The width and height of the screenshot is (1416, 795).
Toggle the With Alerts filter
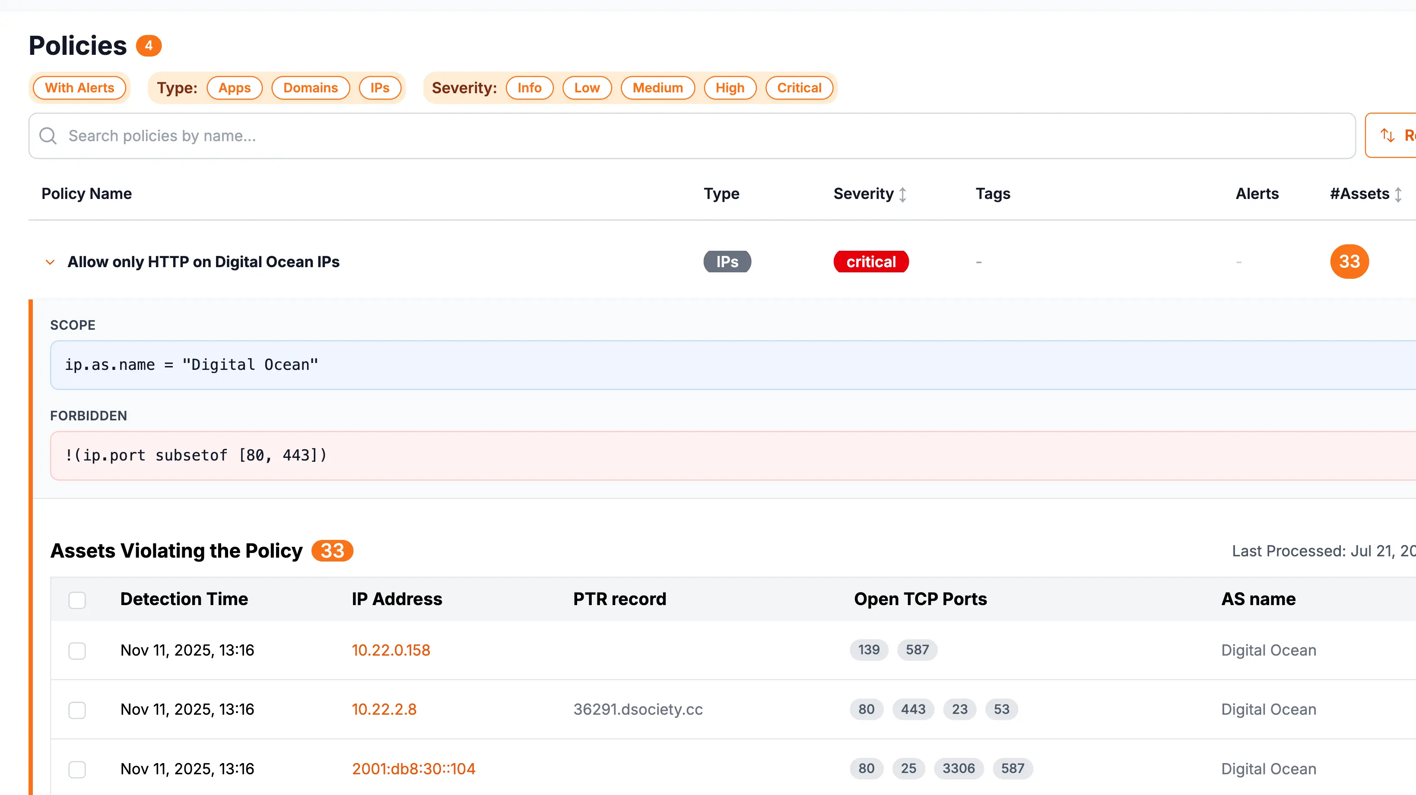pos(80,88)
